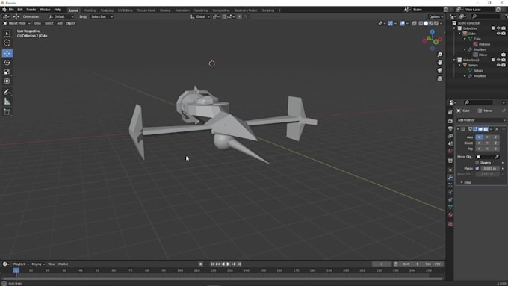Select the Annotate pencil tool
508x286 pixels.
(7, 92)
